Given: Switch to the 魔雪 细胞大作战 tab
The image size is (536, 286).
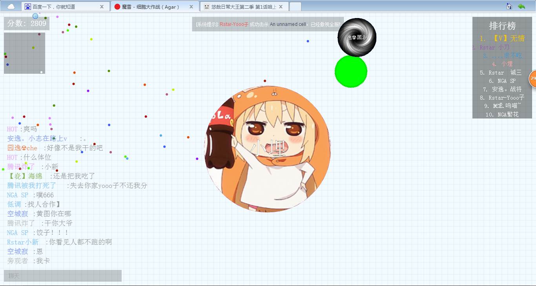Looking at the screenshot, I should (155, 7).
